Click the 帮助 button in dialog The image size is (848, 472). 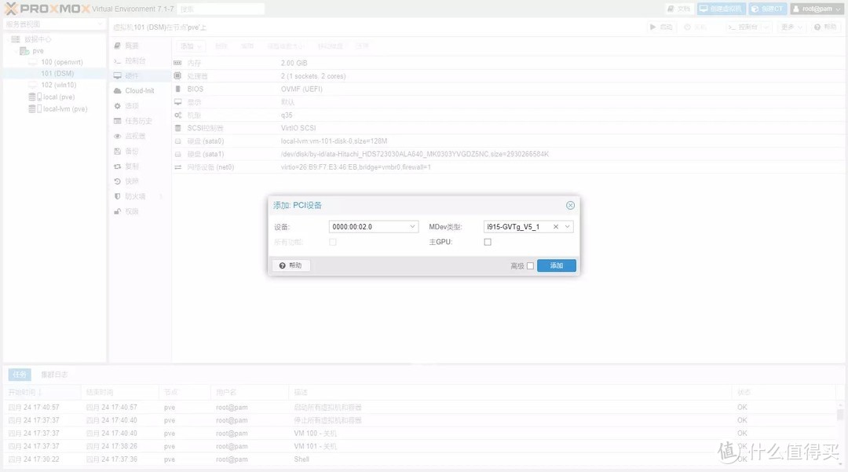[x=291, y=265]
